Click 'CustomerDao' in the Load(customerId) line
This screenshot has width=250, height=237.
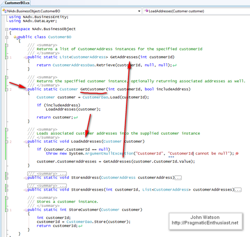[x=95, y=97]
